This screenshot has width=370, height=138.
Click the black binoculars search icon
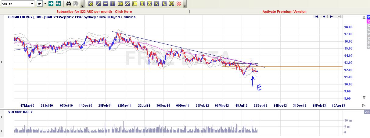tap(69, 4)
